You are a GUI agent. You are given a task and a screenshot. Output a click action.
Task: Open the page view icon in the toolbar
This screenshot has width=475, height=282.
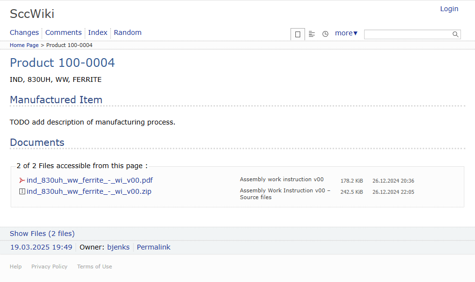point(297,34)
